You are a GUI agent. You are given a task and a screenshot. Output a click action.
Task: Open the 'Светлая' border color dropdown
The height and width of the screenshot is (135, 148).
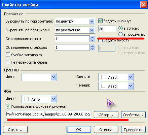pos(116,77)
